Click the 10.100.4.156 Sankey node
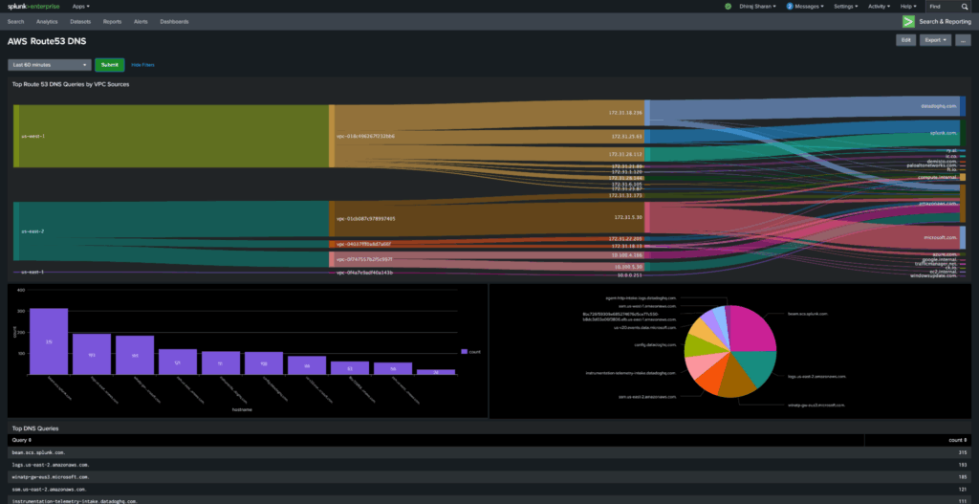Viewport: 979px width, 504px height. point(647,254)
